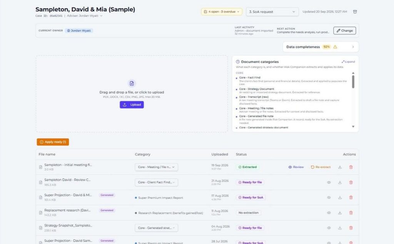View the 17 Aug 2026 Super Projection file
Viewport: 394px width, 244px height.
pyautogui.click(x=329, y=198)
